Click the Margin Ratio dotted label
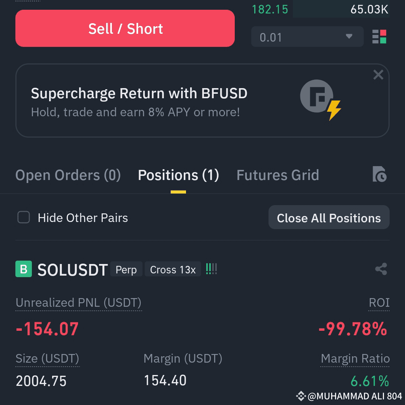Screen dimensions: 405x405 coord(355,358)
